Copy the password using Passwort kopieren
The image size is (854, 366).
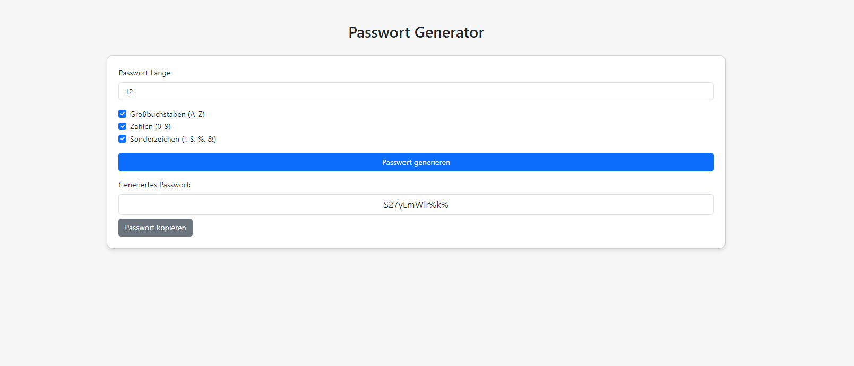pyautogui.click(x=155, y=227)
